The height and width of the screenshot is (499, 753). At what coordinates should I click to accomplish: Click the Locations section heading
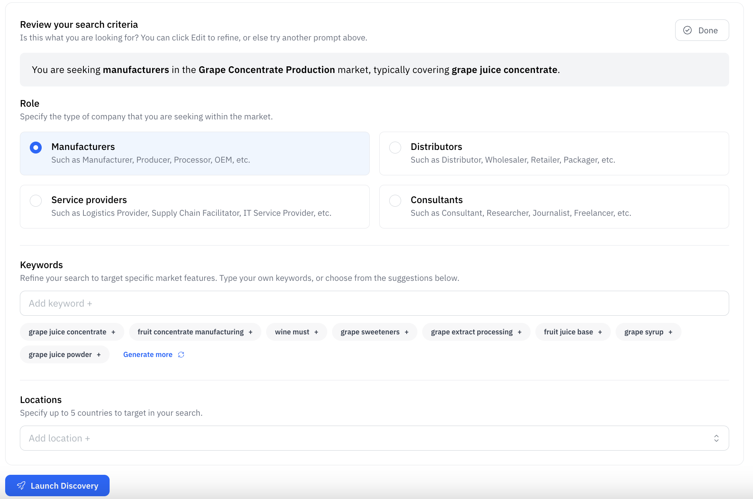pyautogui.click(x=41, y=400)
